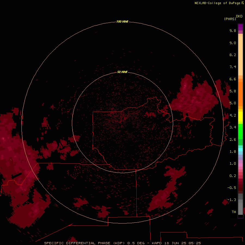Viewport: 245px width, 245px height.
Task: Click the TH label on color scale
Action: coord(234,212)
